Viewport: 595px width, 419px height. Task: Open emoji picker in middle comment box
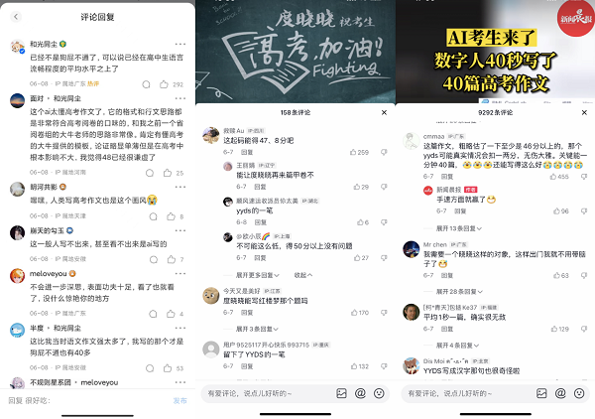379,393
